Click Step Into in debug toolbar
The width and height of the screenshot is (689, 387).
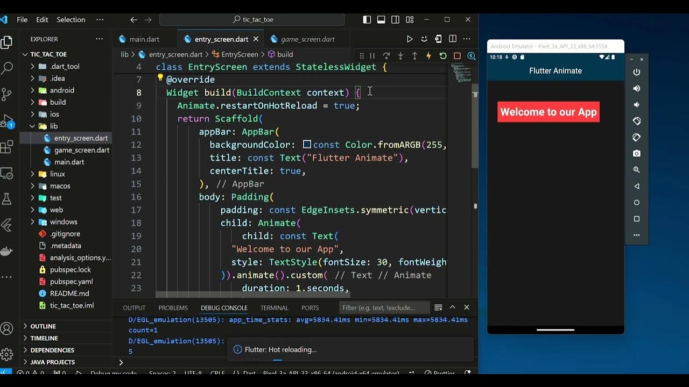coord(400,56)
